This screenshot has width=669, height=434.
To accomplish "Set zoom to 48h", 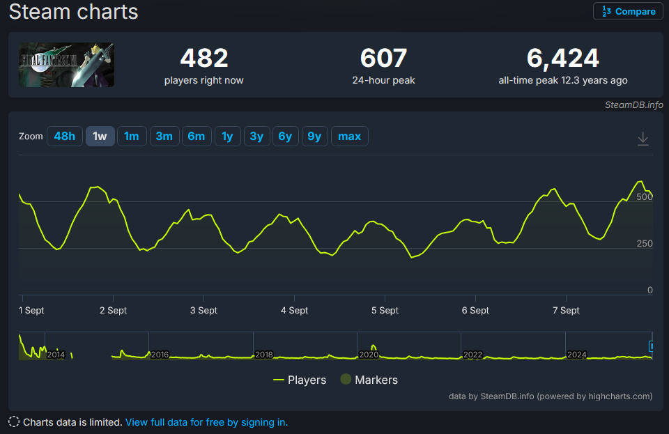I will click(64, 137).
